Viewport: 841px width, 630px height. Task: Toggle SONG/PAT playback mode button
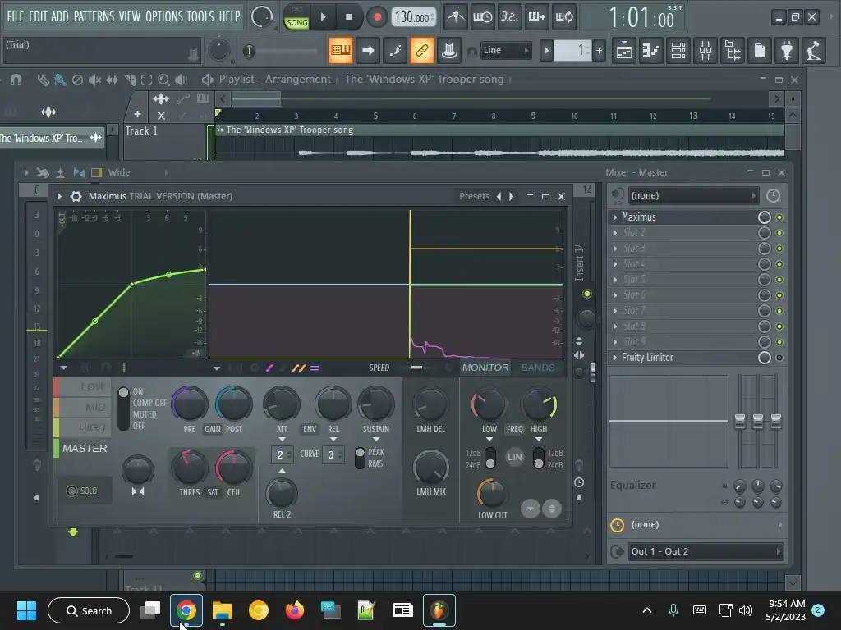click(x=296, y=18)
